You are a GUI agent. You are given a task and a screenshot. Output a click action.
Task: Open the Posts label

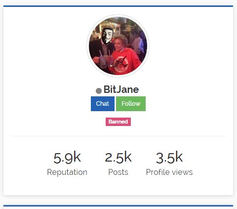118,172
